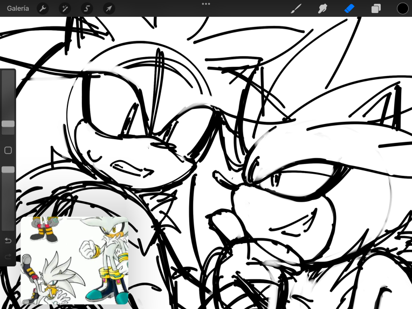Click the brush opacity slider handle
This screenshot has height=309, width=412.
coord(8,170)
